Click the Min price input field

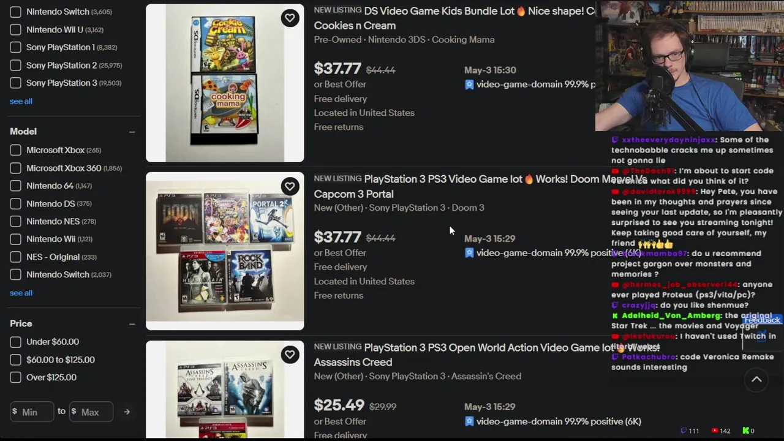pos(32,412)
